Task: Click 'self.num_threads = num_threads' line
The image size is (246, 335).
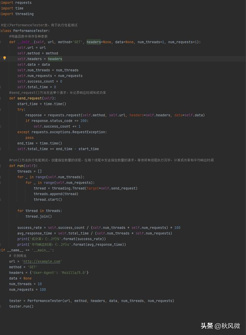Action: tap(48, 70)
